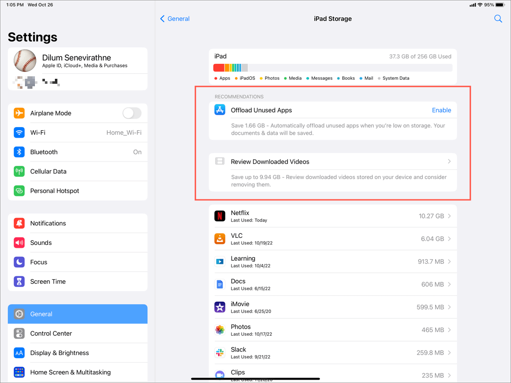
Task: Open Sounds settings
Action: tap(77, 243)
